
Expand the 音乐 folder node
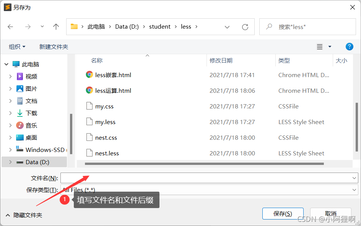click(x=10, y=125)
